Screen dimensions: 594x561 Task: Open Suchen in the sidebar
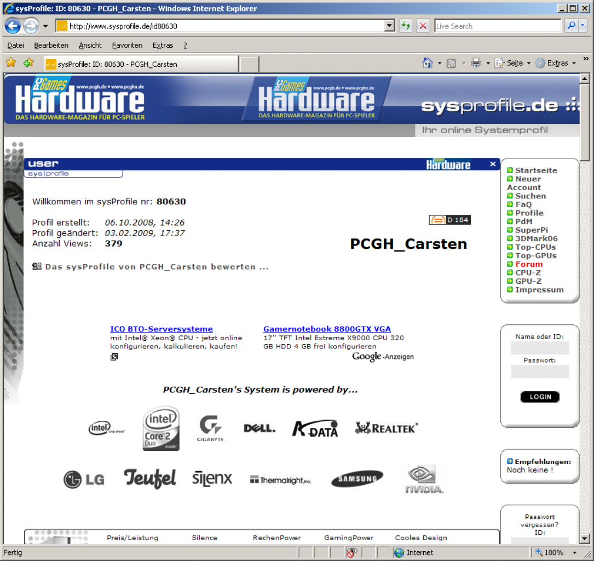(x=530, y=196)
